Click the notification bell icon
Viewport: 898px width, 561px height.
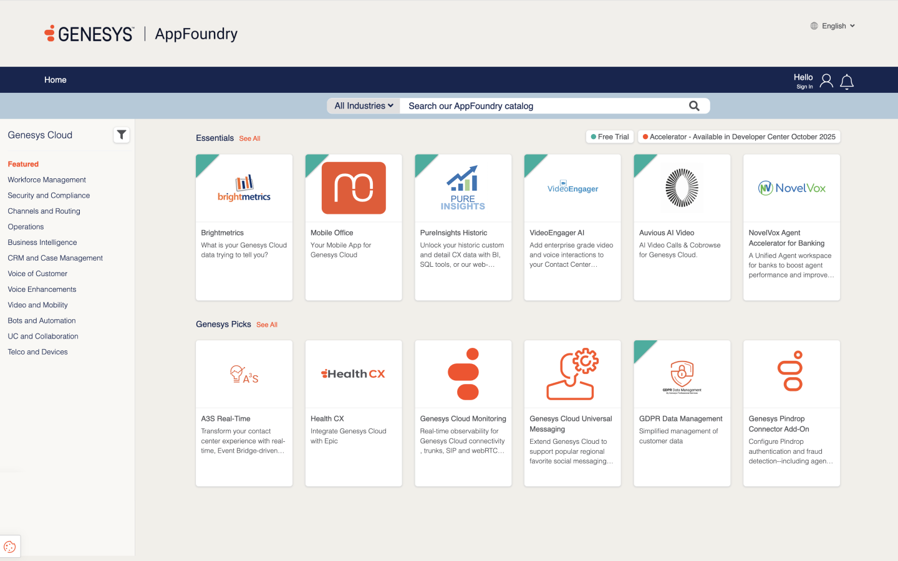846,82
